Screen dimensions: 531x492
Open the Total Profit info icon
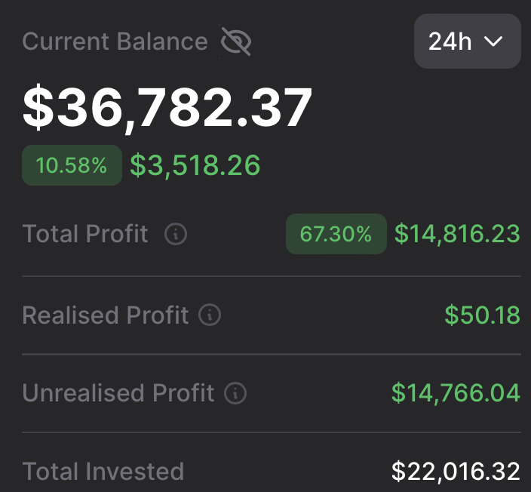pyautogui.click(x=175, y=234)
